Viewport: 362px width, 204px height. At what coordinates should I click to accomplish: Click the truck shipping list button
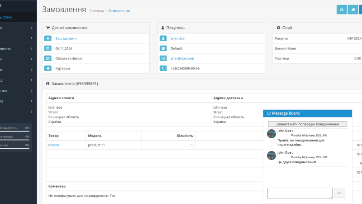coord(353,10)
